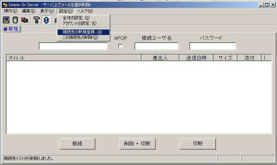277x165 pixels.
Task: Minimize the Delete On Server window
Action: click(x=261, y=5)
